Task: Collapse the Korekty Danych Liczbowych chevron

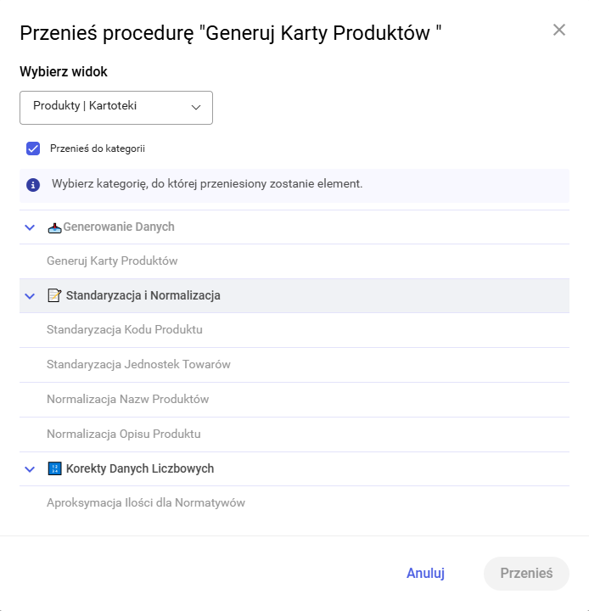Action: (x=30, y=468)
